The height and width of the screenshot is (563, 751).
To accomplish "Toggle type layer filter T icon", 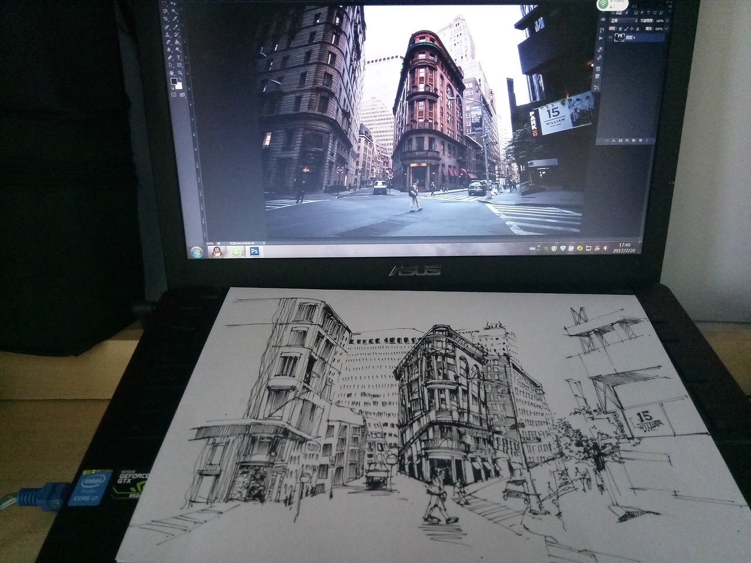I will point(648,12).
